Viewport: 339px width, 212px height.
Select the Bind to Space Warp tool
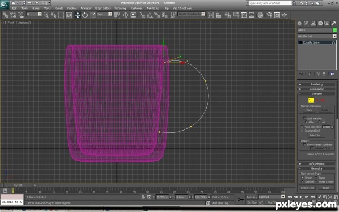(x=21, y=15)
